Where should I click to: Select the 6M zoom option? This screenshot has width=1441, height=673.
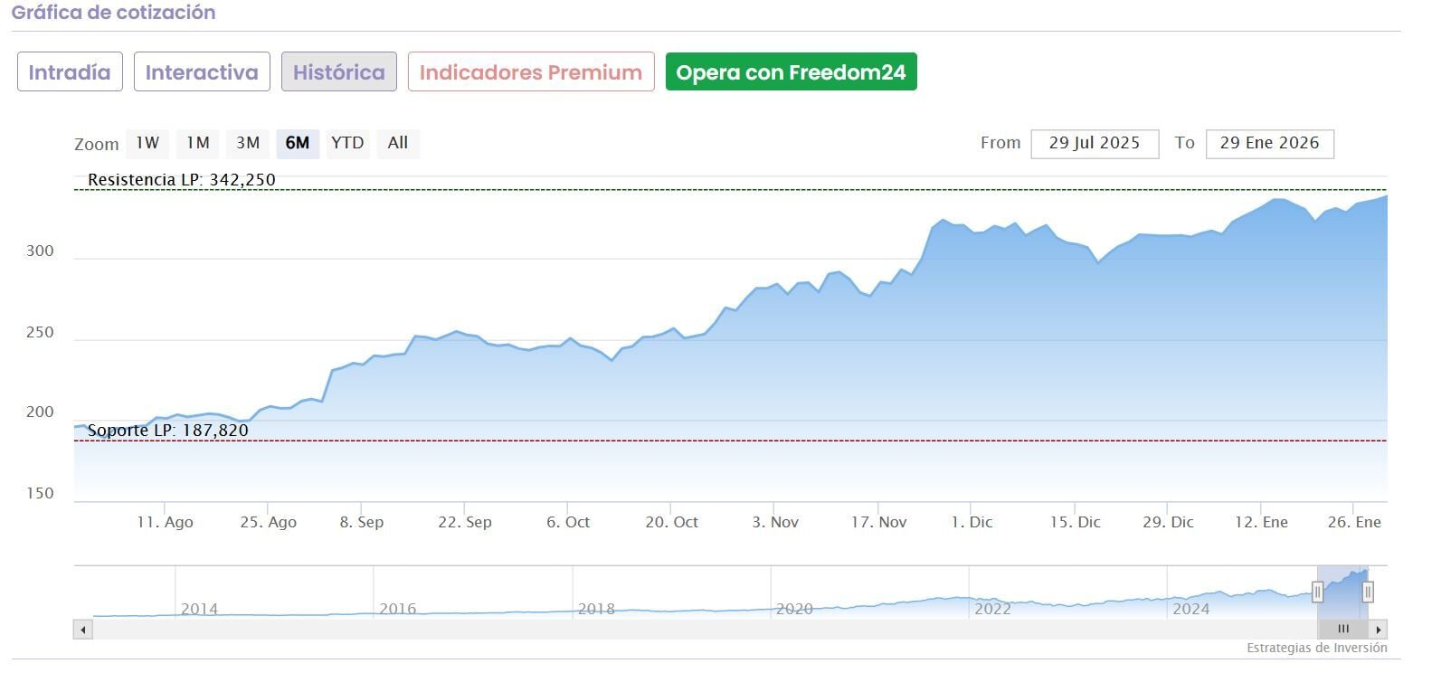298,143
